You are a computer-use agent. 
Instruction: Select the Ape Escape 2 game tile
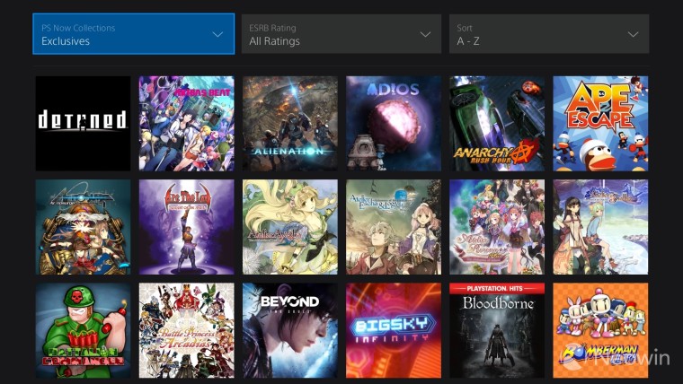[600, 124]
